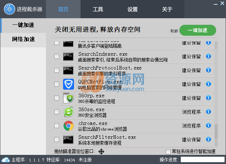
Task: Close the 进程截杀器 window
Action: [x=222, y=3]
